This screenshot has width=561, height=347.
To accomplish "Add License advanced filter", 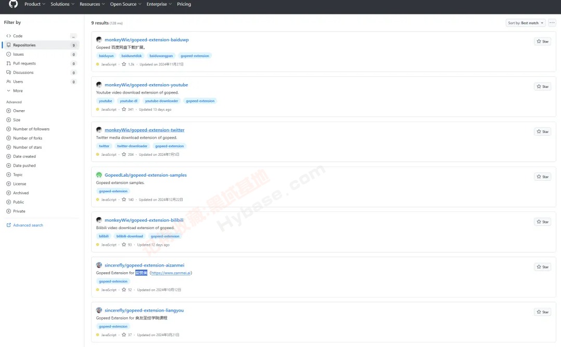I will 17,184.
